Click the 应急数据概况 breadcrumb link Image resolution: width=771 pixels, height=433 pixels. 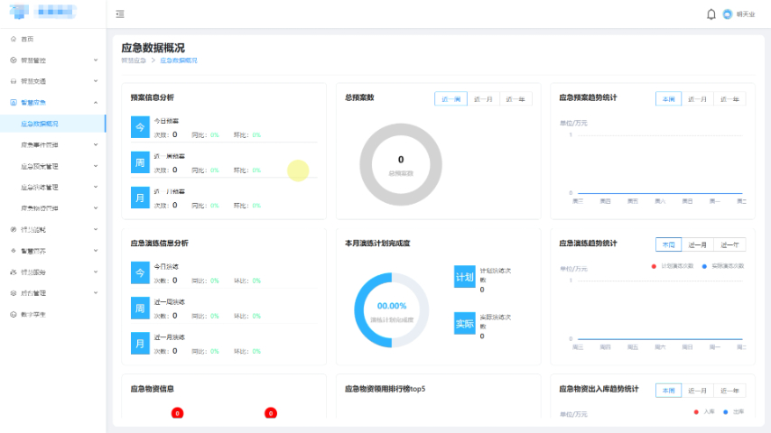[179, 60]
